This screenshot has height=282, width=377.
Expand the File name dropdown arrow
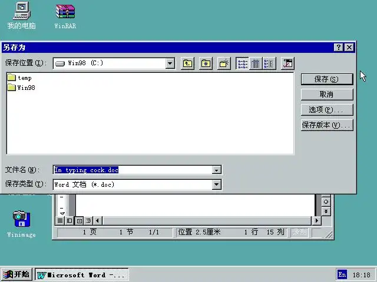216,170
